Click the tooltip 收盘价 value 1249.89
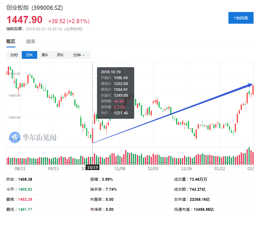 click(x=121, y=95)
